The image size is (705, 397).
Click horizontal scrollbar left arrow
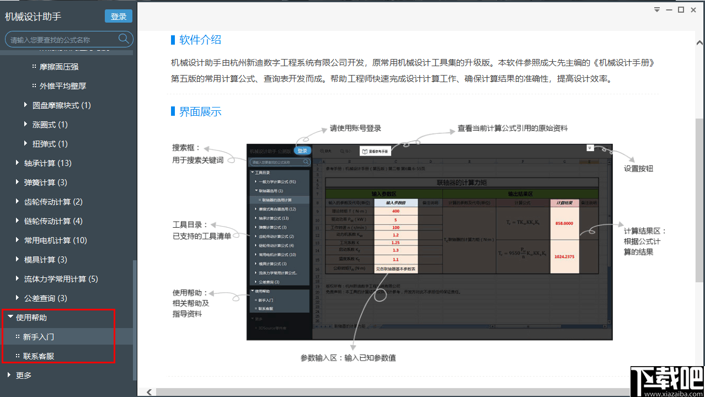(149, 392)
